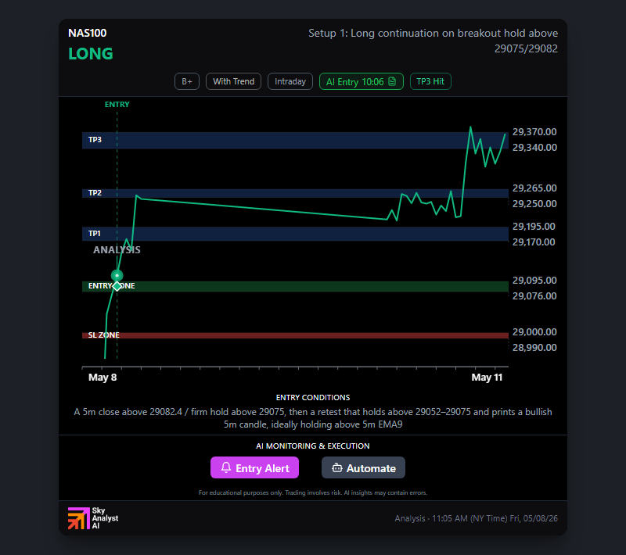The image size is (626, 555).
Task: Select the B+ grade badge
Action: [187, 81]
